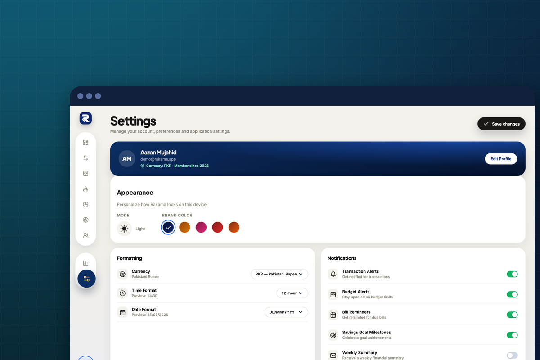The height and width of the screenshot is (360, 540).
Task: Click the Edit Profile button
Action: click(501, 159)
